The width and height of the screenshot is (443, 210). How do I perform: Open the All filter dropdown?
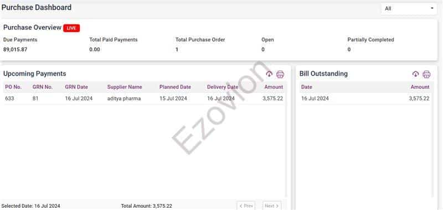click(409, 9)
